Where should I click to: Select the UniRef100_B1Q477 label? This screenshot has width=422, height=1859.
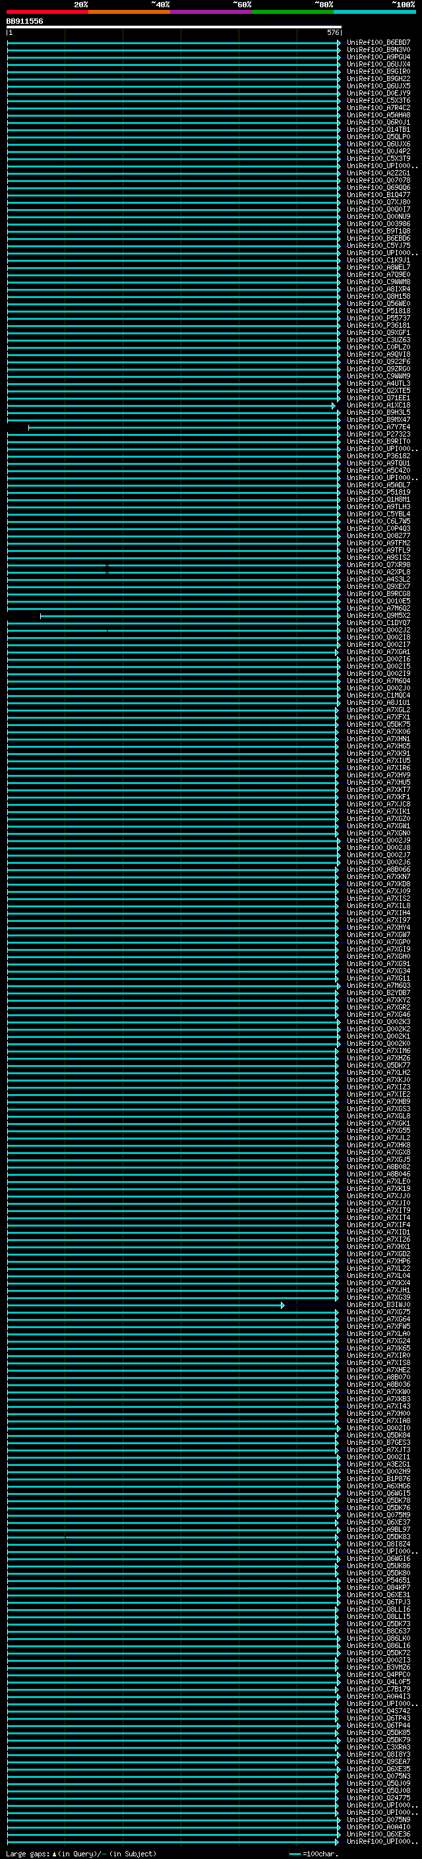click(378, 195)
